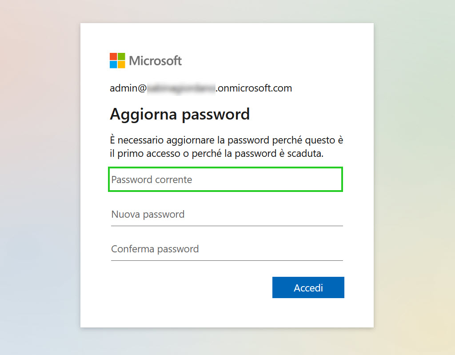455x355 pixels.
Task: Click the admin@ prefix of the account email
Action: pos(128,88)
